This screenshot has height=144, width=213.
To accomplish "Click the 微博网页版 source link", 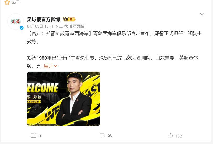I will point(74,26).
